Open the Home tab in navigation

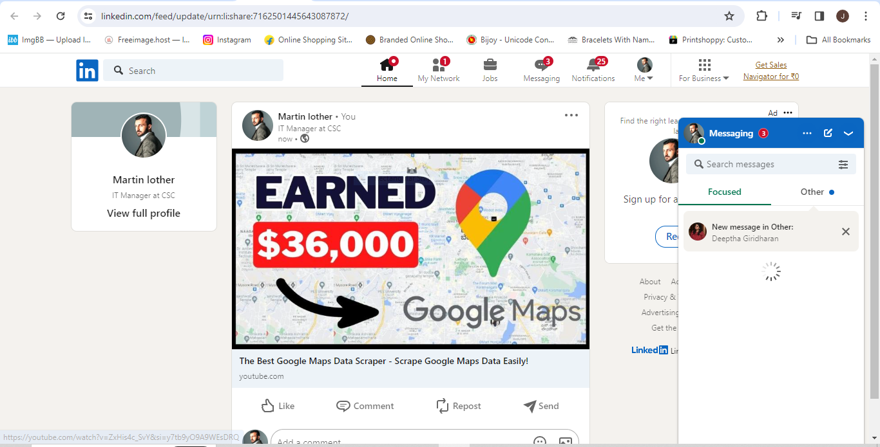tap(387, 70)
